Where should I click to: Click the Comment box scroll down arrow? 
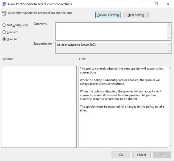[x=169, y=38]
